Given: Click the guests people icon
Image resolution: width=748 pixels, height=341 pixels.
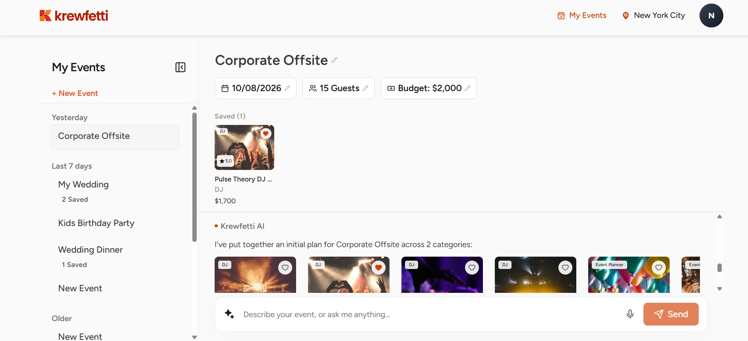Looking at the screenshot, I should point(313,88).
